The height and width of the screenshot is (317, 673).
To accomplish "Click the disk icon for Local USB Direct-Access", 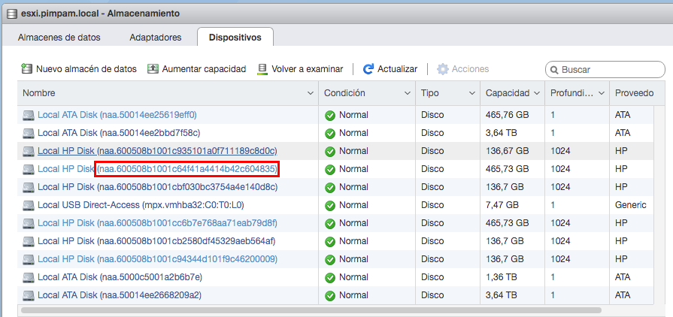I will pyautogui.click(x=29, y=205).
